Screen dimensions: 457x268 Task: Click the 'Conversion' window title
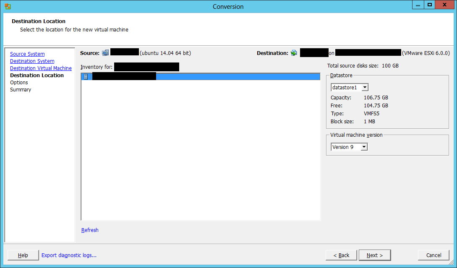228,6
